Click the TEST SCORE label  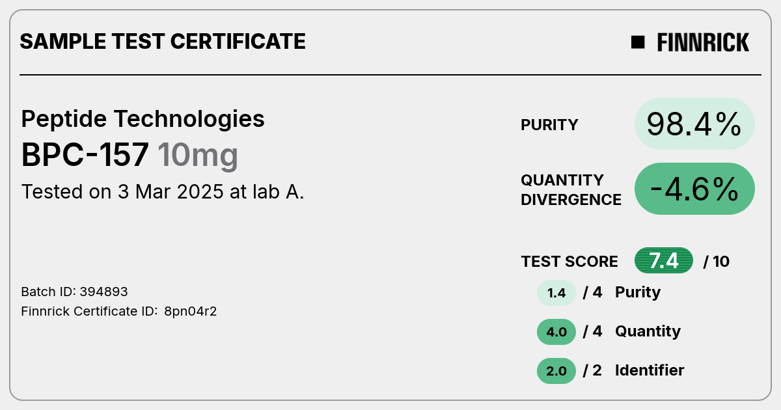pyautogui.click(x=569, y=262)
